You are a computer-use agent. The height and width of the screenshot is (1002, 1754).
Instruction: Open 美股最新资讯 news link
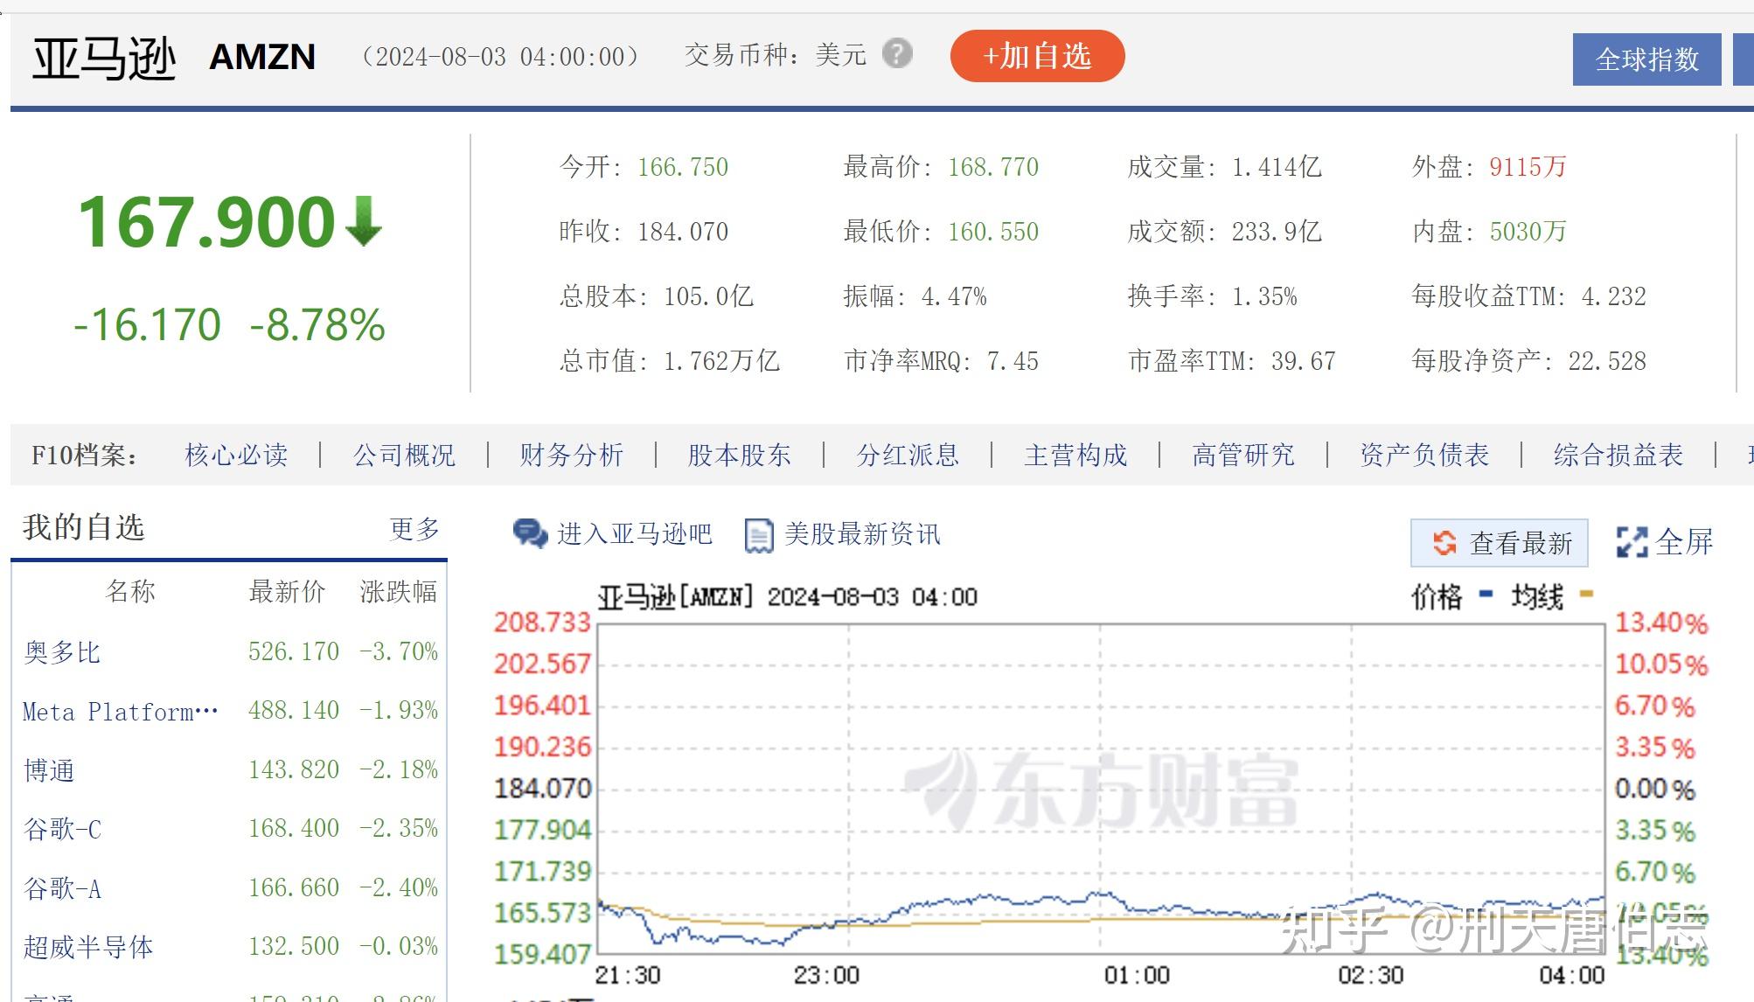(862, 533)
